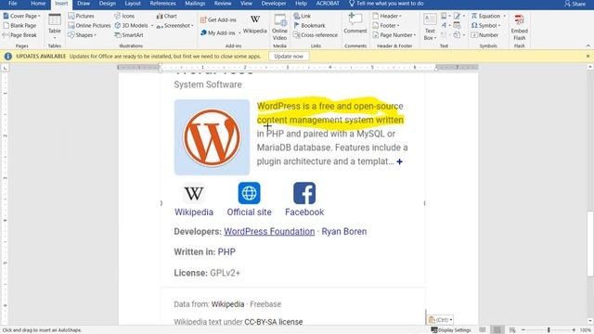This screenshot has width=594, height=334.
Task: Expand the Equation dropdown arrow
Action: click(x=504, y=16)
